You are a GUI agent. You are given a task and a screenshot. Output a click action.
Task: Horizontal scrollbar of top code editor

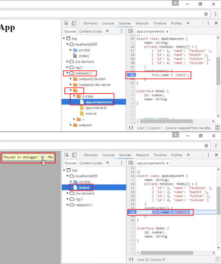(x=166, y=121)
